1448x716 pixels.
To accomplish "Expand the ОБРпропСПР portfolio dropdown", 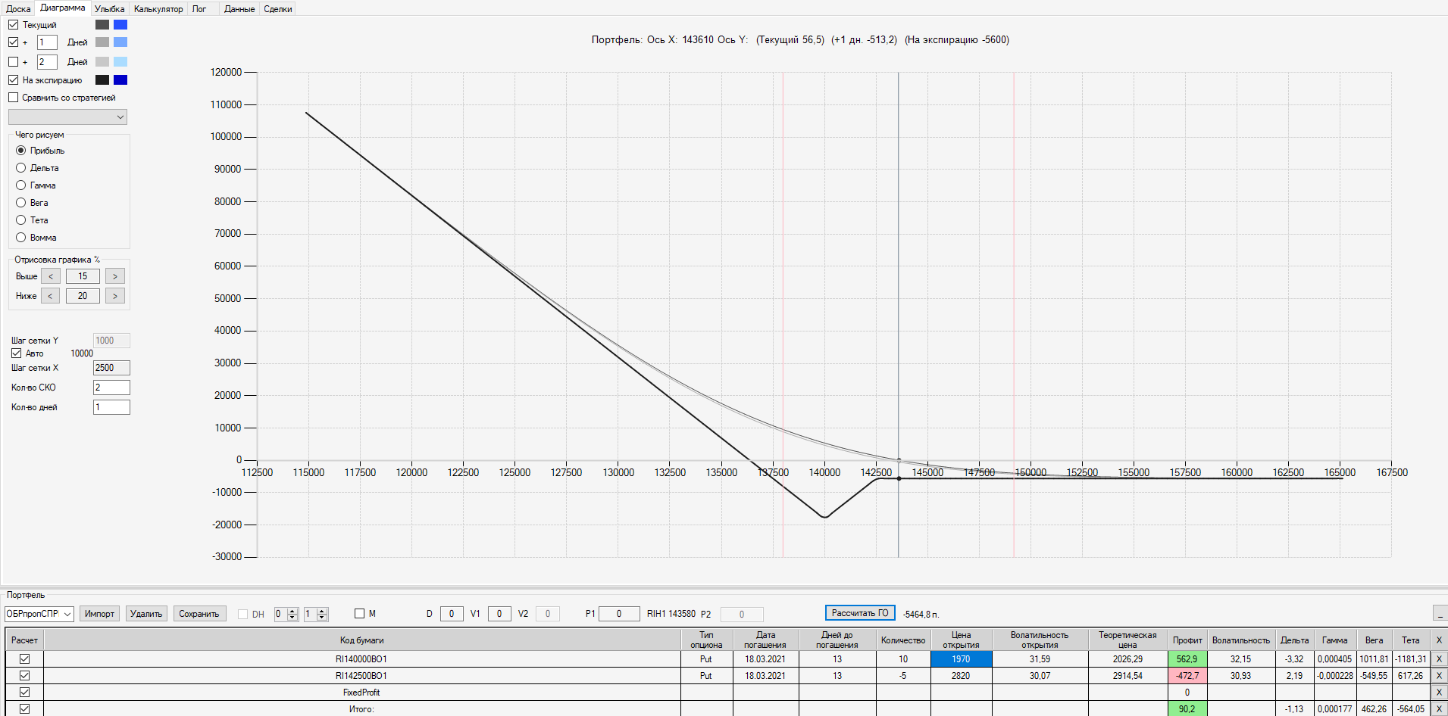I will click(x=39, y=614).
